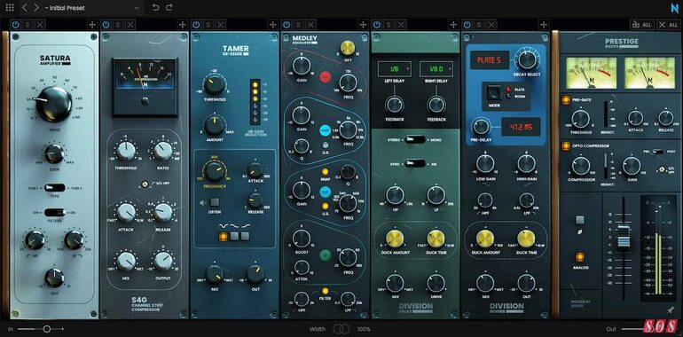Toggle the OPTO COMPRESSOR enable button

(565, 145)
